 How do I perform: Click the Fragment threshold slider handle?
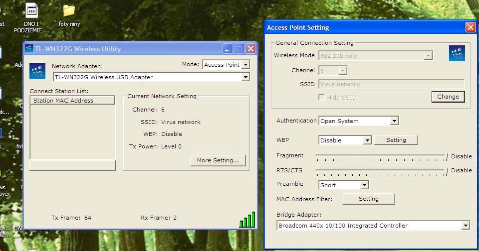point(446,156)
